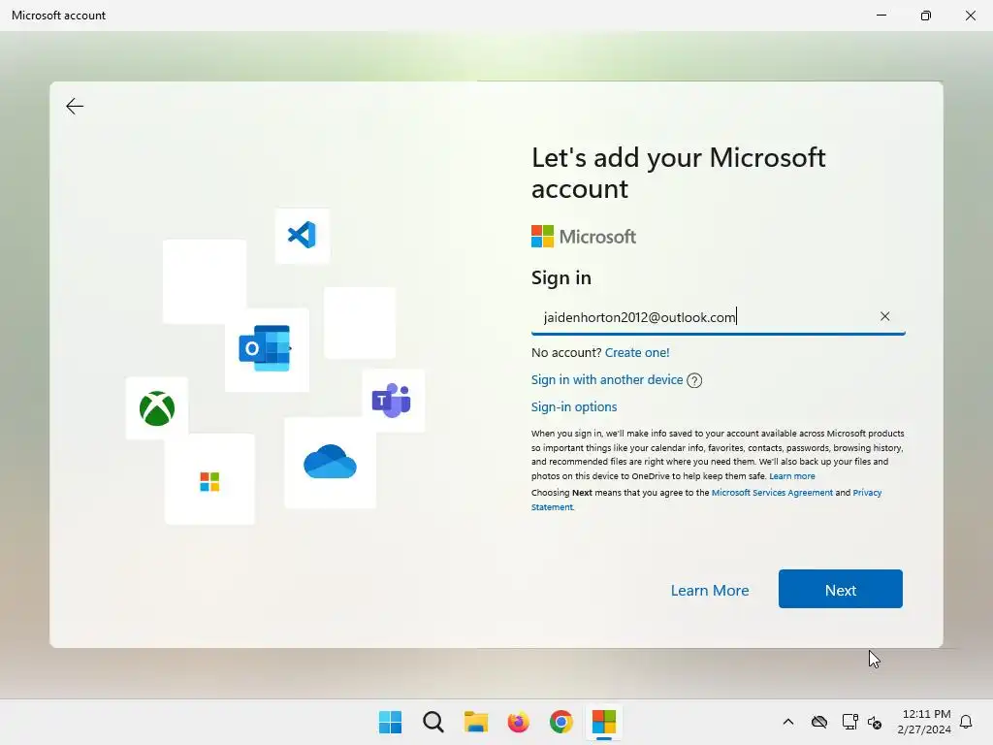Click the Learn More button

pyautogui.click(x=709, y=590)
